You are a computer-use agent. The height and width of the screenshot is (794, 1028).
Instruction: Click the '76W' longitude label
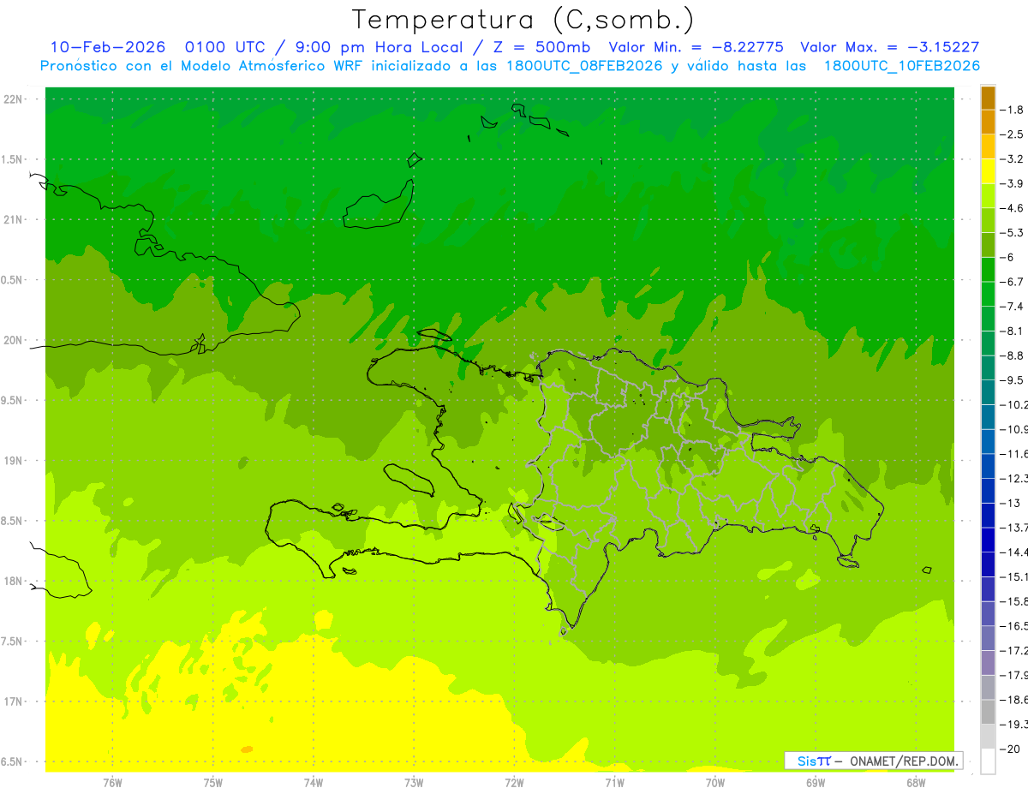point(112,782)
